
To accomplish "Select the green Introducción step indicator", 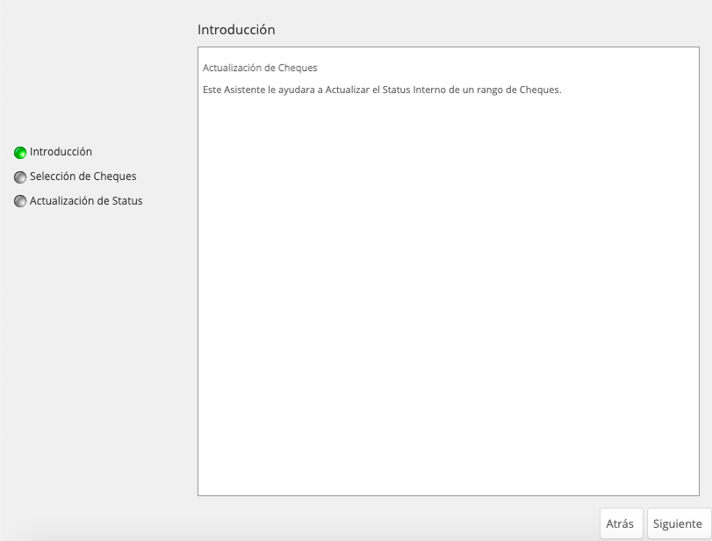I will [20, 153].
